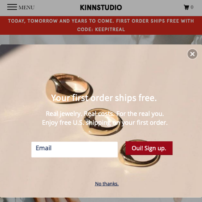Dismiss the popup via No thanks link
Image resolution: width=202 pixels, height=202 pixels.
click(107, 184)
